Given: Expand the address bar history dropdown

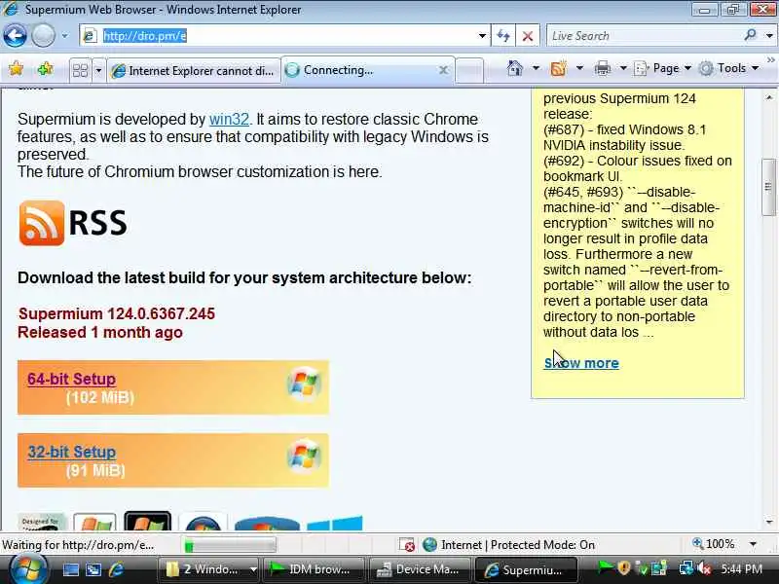Looking at the screenshot, I should coord(482,36).
